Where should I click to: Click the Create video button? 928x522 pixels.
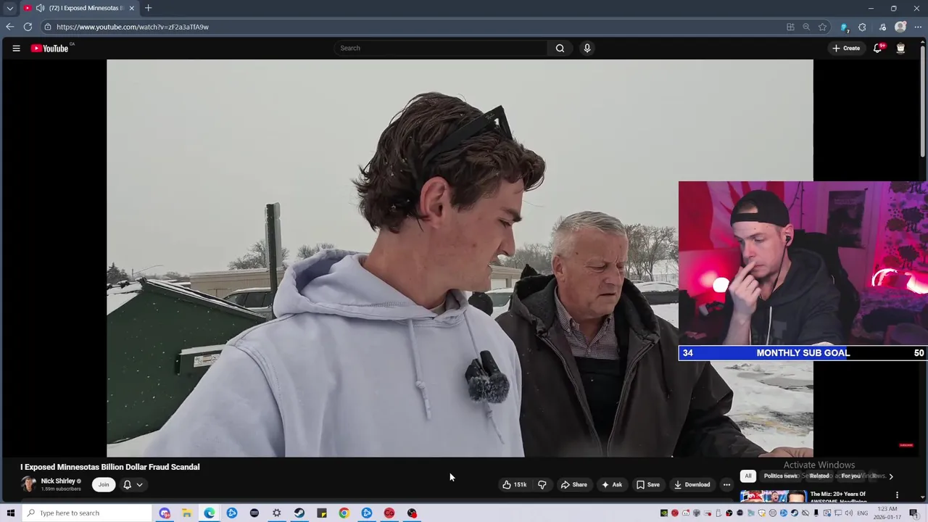point(846,49)
